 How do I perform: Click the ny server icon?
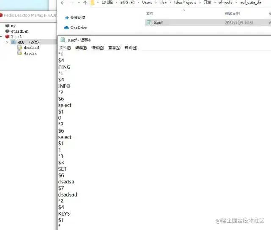point(7,25)
